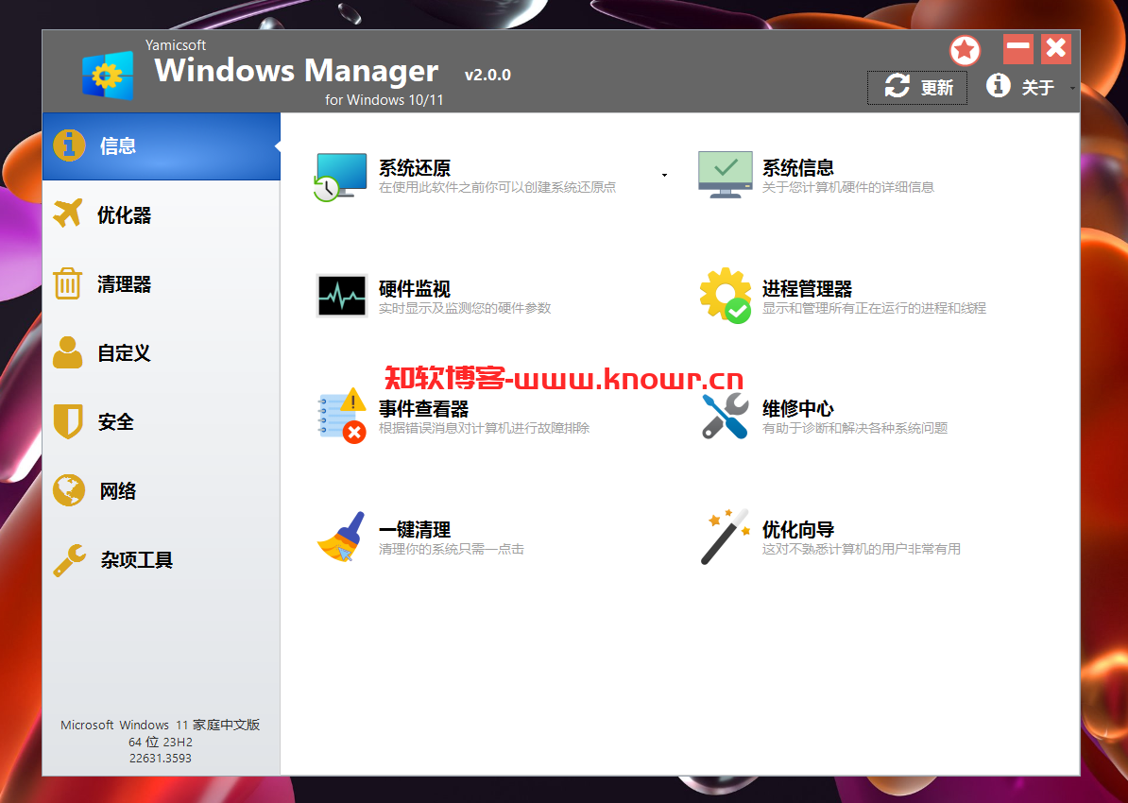This screenshot has width=1128, height=803.
Task: Click the 更新 refresh arrows icon
Action: click(897, 86)
